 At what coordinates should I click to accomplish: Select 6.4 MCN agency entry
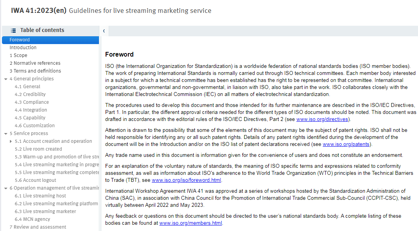click(x=32, y=219)
